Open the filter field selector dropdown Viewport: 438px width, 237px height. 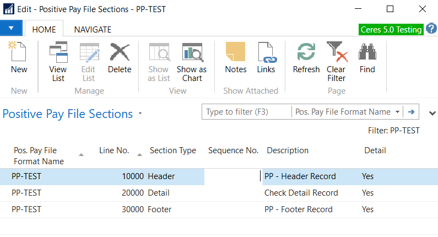397,112
